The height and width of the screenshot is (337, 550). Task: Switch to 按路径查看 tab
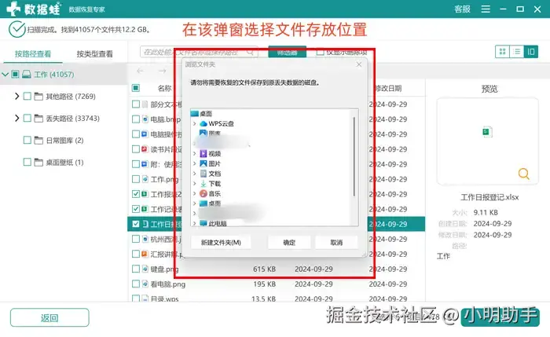pyautogui.click(x=33, y=53)
